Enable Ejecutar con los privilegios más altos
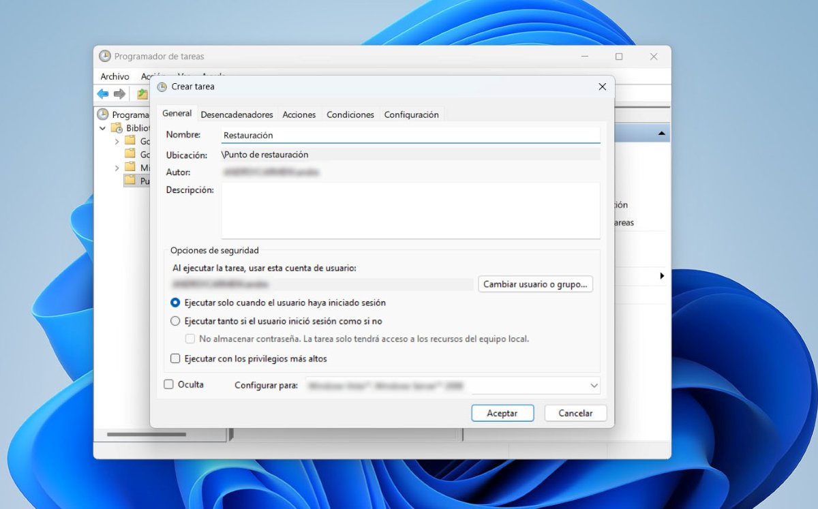 pos(175,358)
